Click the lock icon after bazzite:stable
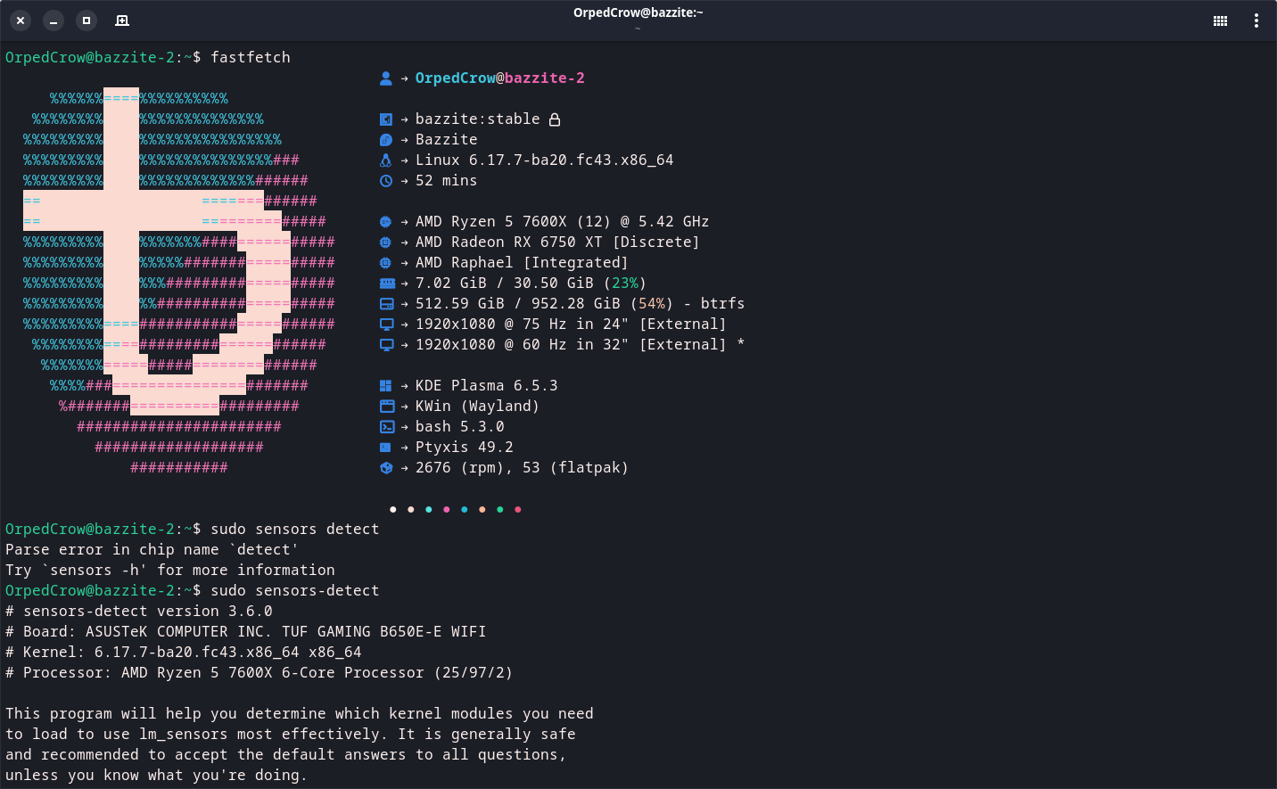The width and height of the screenshot is (1277, 789). point(555,119)
